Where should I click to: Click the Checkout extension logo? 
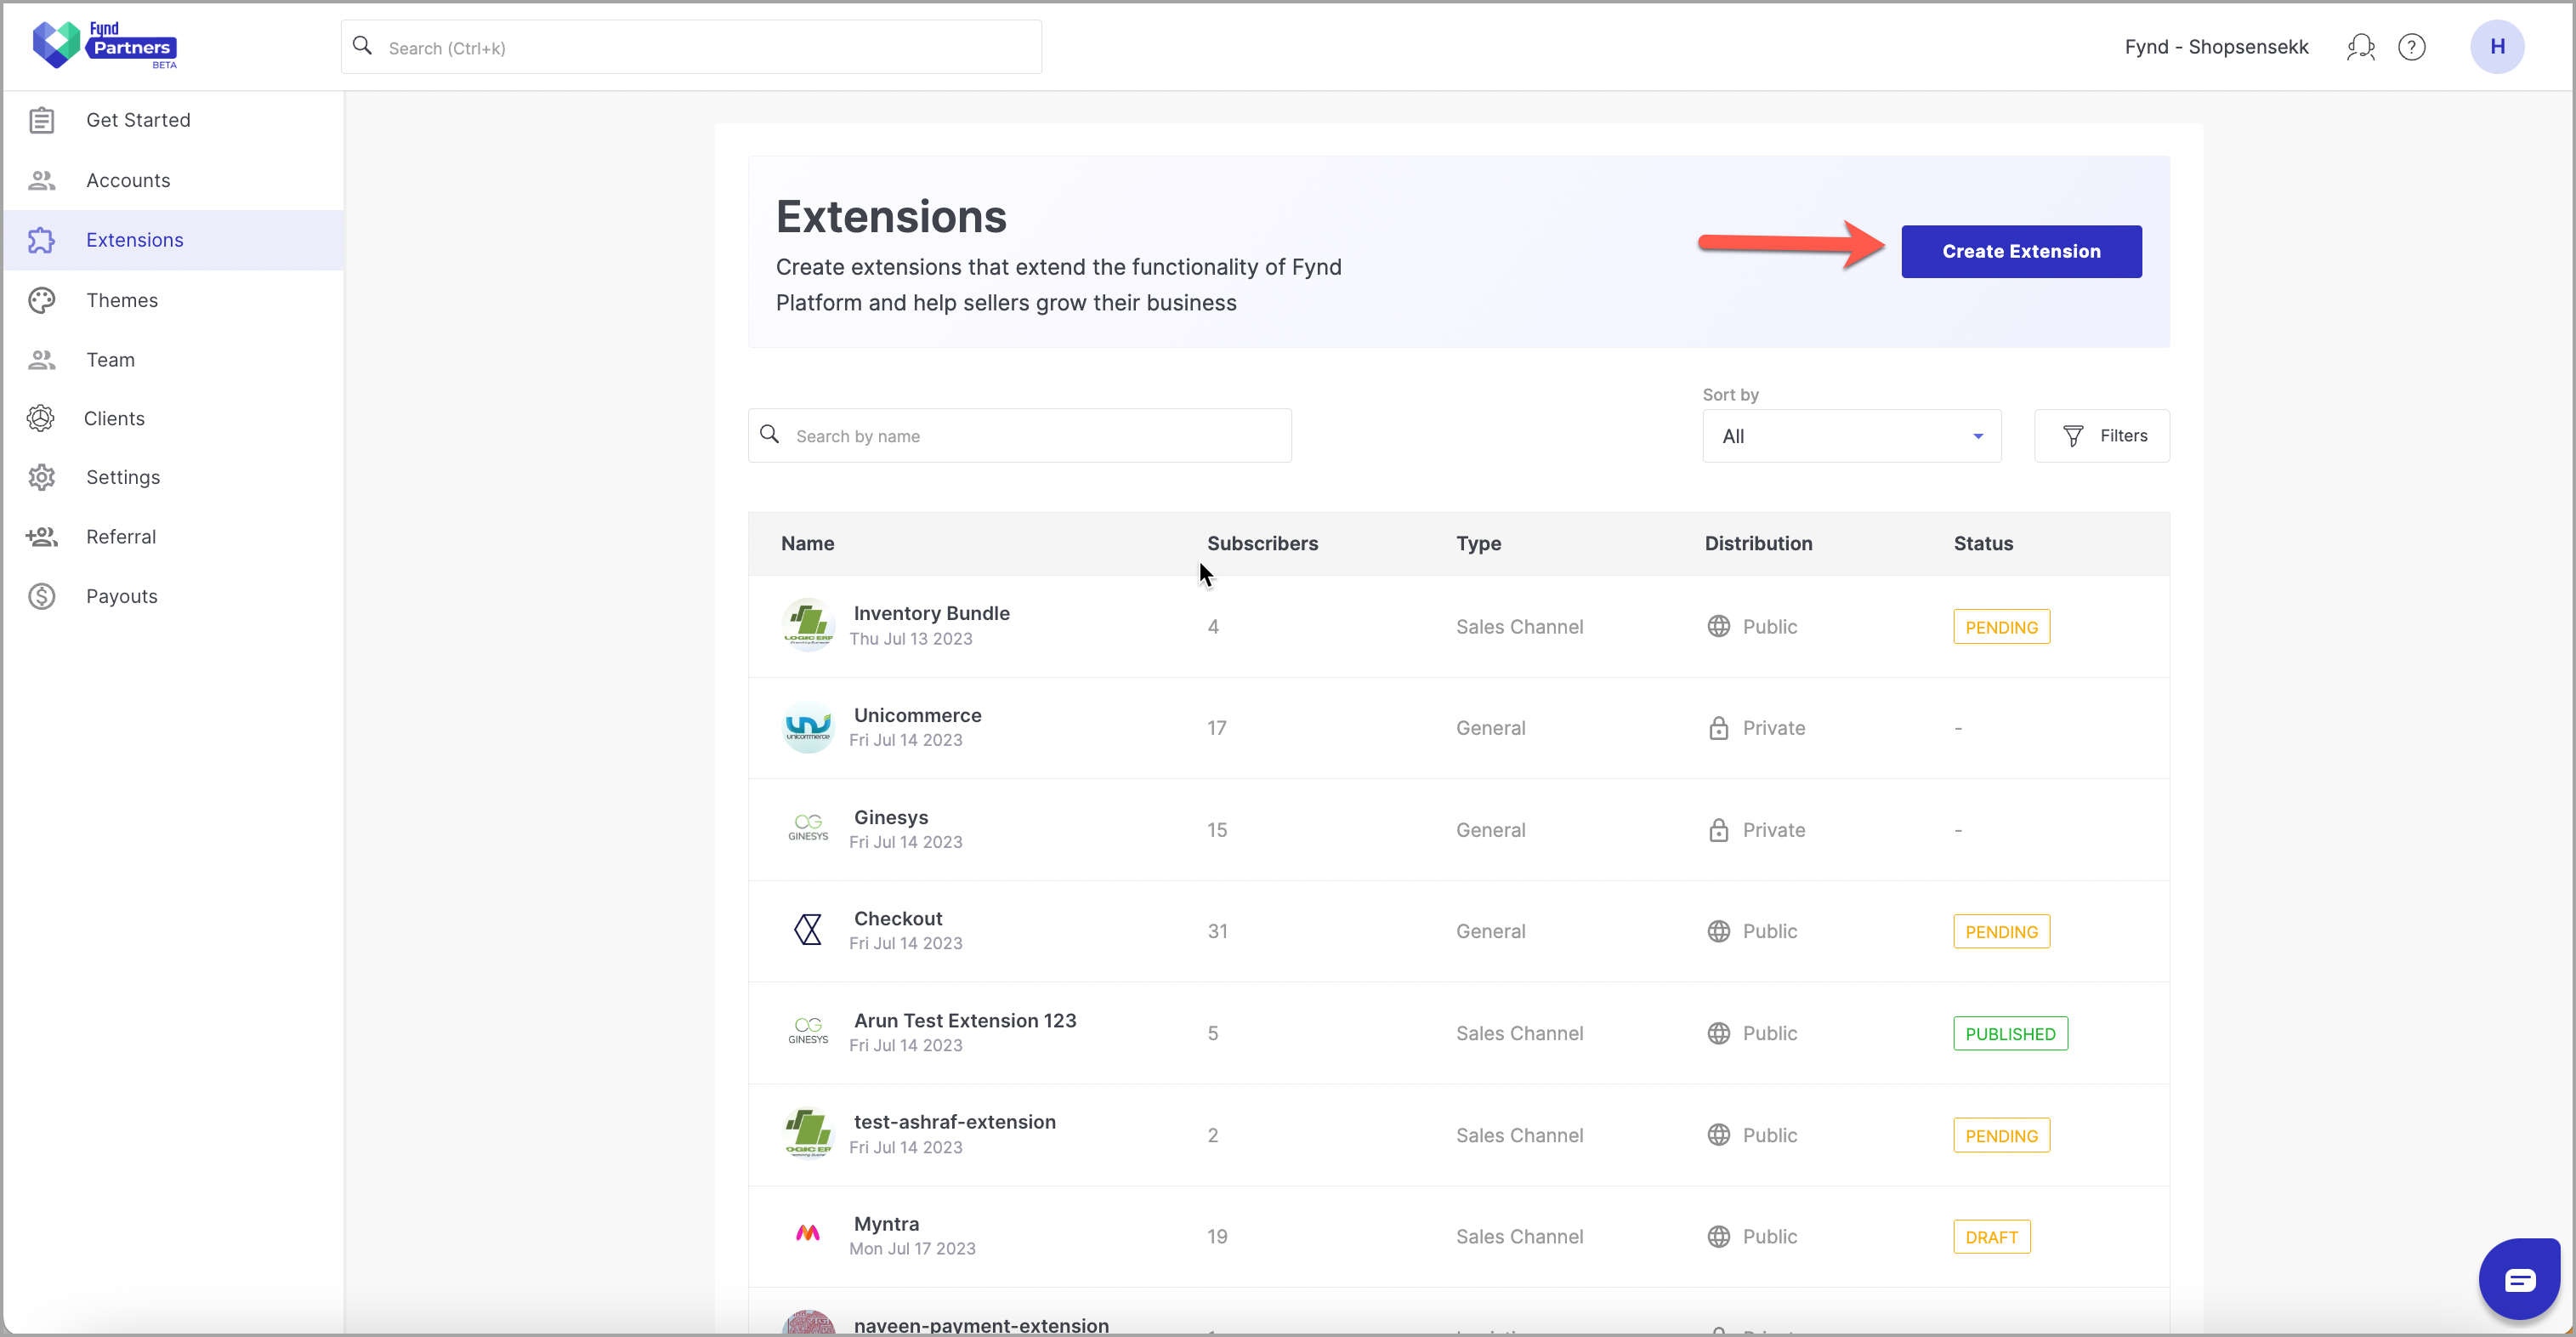pyautogui.click(x=808, y=930)
